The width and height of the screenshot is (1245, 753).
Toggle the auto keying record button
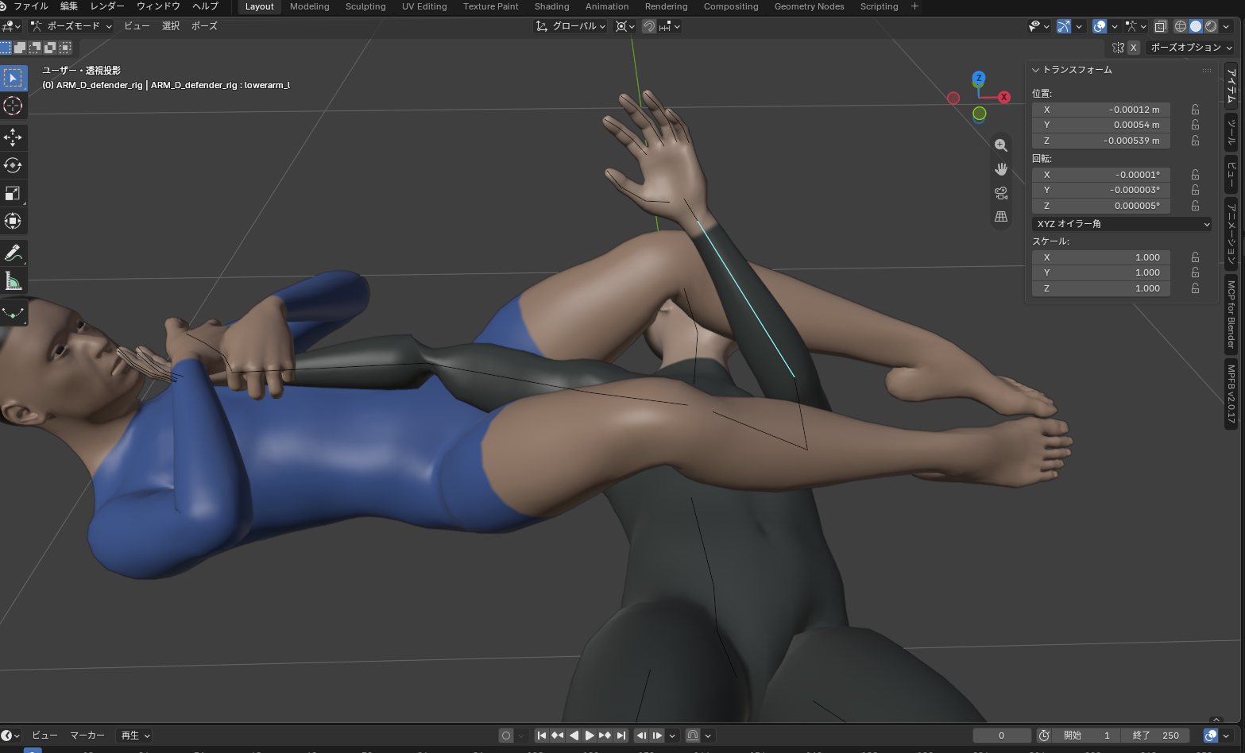point(505,736)
